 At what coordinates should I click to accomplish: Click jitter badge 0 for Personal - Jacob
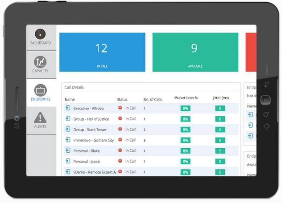220,162
